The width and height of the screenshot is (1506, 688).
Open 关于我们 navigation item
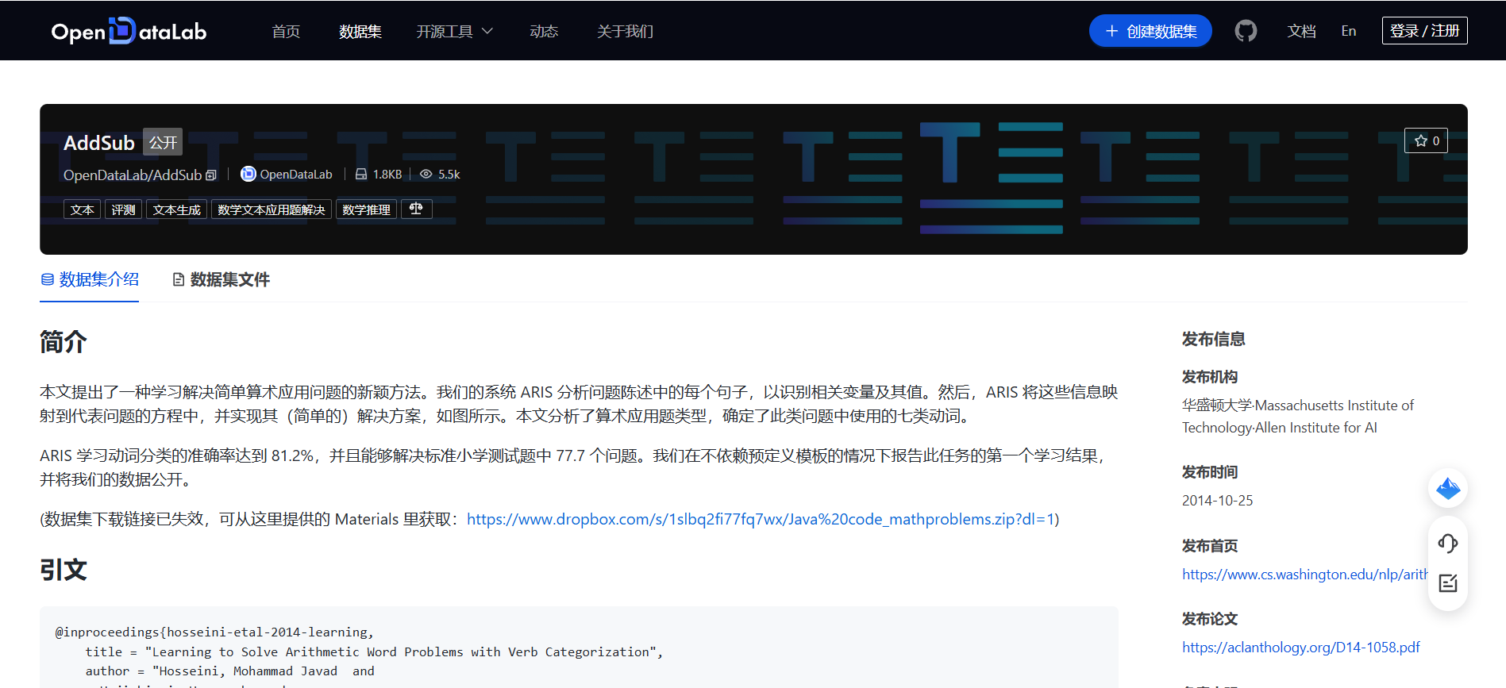point(625,31)
